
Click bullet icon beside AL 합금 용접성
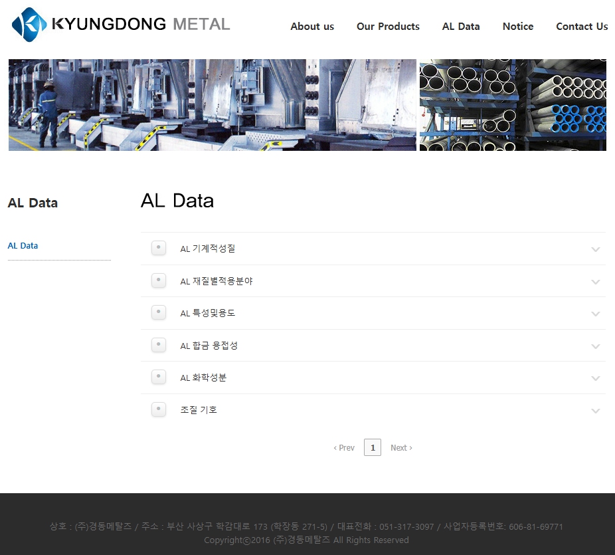coord(159,345)
